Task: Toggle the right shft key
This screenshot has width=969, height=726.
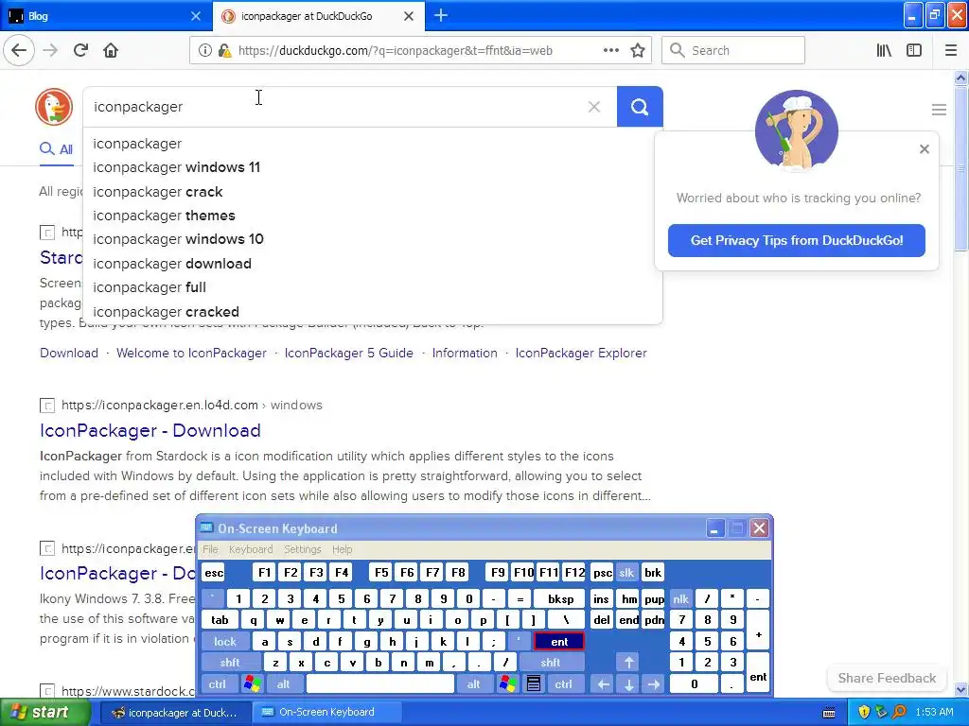Action: (551, 663)
